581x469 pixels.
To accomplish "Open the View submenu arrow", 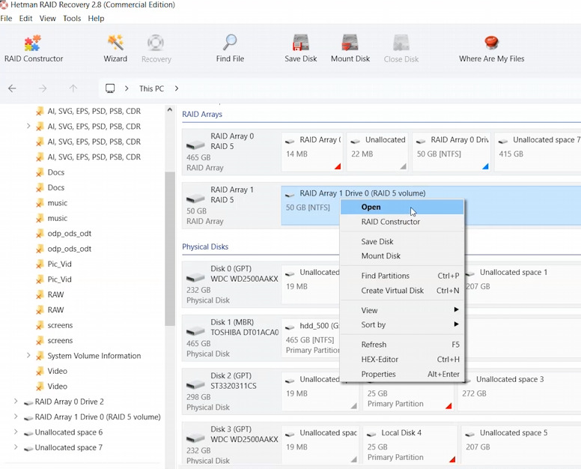I will click(456, 309).
